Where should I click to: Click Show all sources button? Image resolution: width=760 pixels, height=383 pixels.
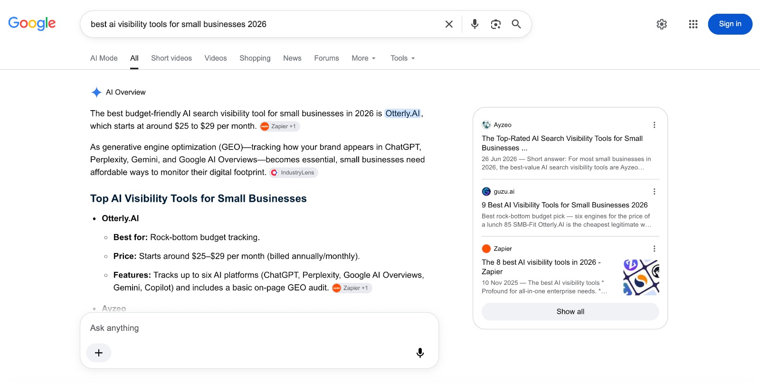(570, 311)
